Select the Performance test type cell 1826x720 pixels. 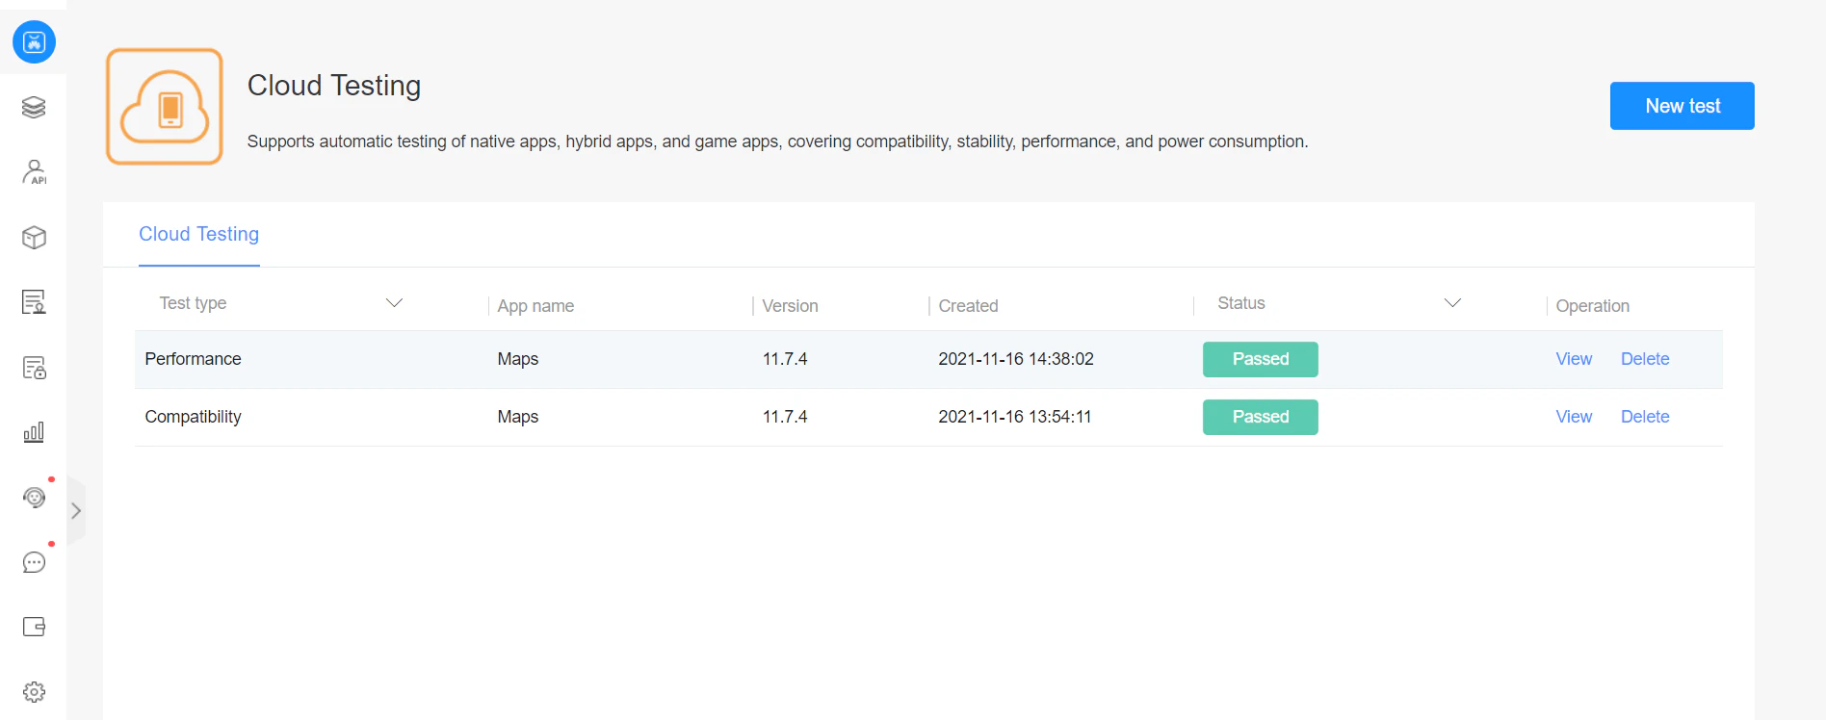tap(193, 359)
